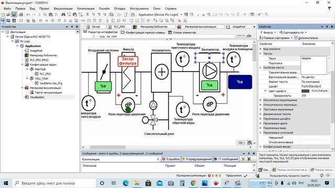335x188 pixels.
Task: Open the Компиляция dropdown in the messages panel
Action: pyautogui.click(x=158, y=159)
